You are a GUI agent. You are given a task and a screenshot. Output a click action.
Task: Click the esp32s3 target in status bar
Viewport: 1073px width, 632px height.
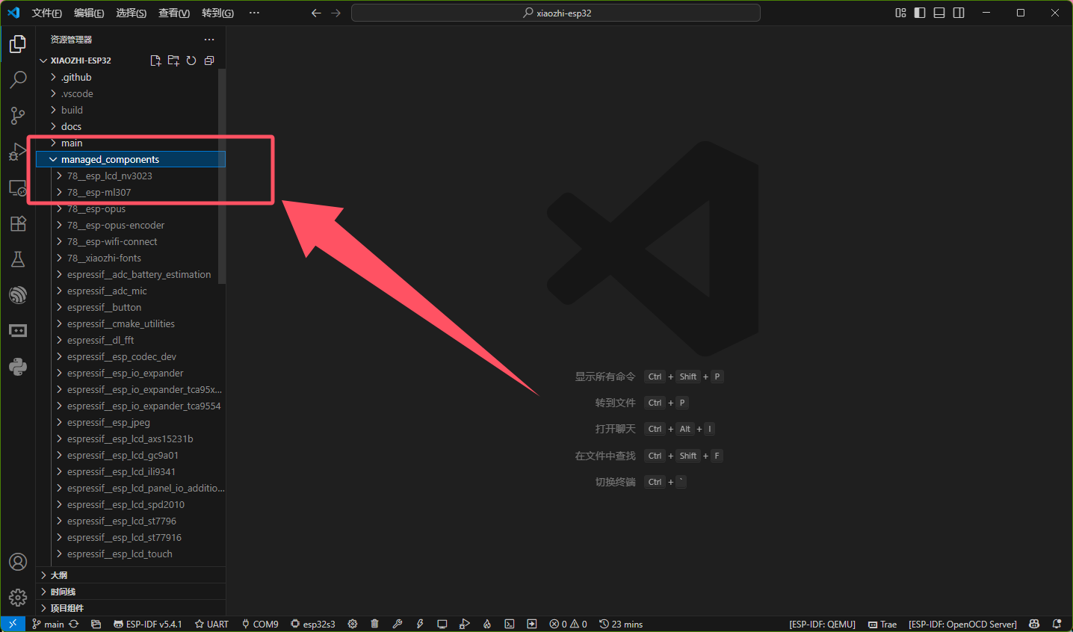point(313,624)
